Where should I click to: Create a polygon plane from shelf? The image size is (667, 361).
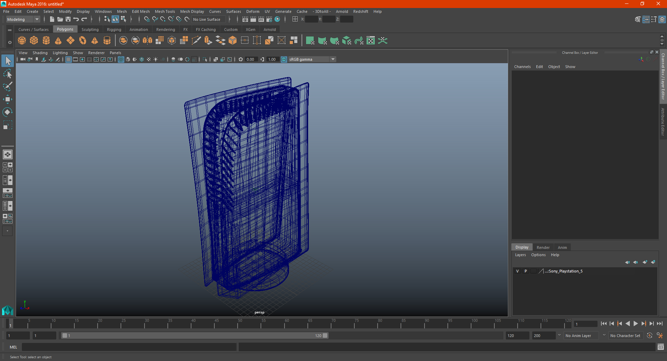click(x=71, y=41)
